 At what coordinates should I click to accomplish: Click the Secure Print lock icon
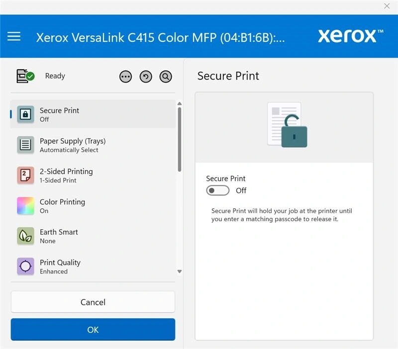[25, 114]
